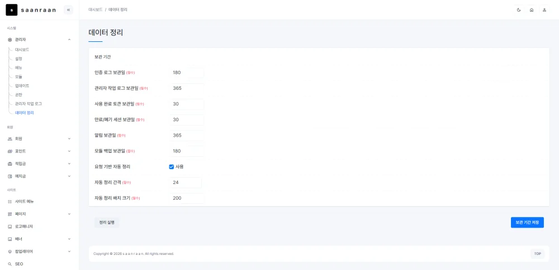Click the 데이터 정리 breadcrumb text

(117, 10)
